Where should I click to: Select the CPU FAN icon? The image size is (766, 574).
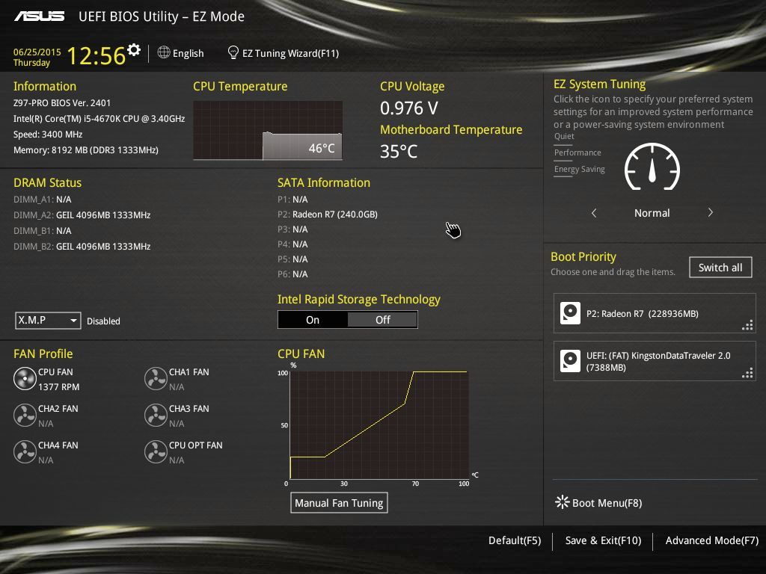(x=25, y=379)
